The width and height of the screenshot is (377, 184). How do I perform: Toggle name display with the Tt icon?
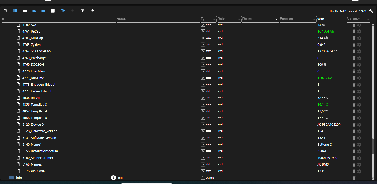pyautogui.click(x=63, y=11)
